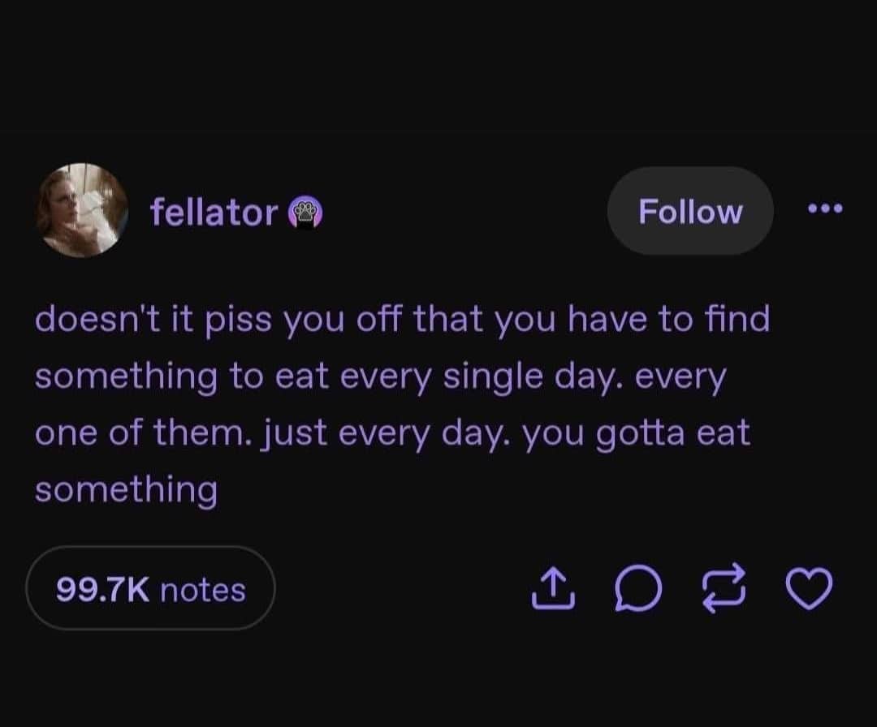
Task: Click the post's first line of text
Action: pyautogui.click(x=402, y=320)
